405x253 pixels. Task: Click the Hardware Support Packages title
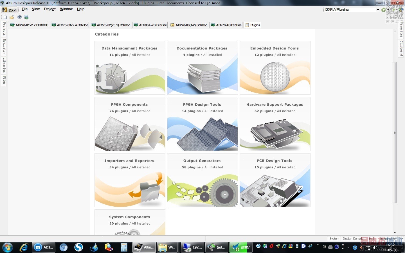pyautogui.click(x=274, y=105)
